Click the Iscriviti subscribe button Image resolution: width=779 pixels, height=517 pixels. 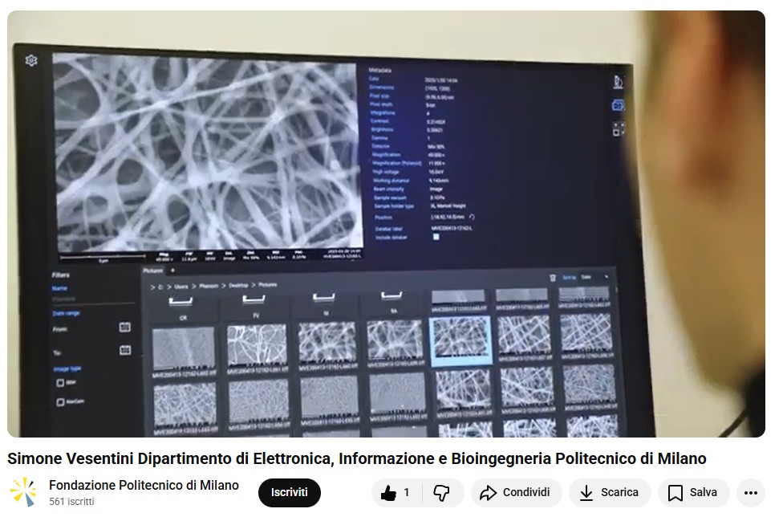(289, 492)
